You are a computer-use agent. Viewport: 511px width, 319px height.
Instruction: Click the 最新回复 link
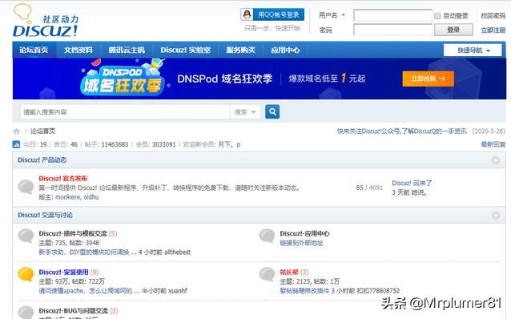pos(493,144)
